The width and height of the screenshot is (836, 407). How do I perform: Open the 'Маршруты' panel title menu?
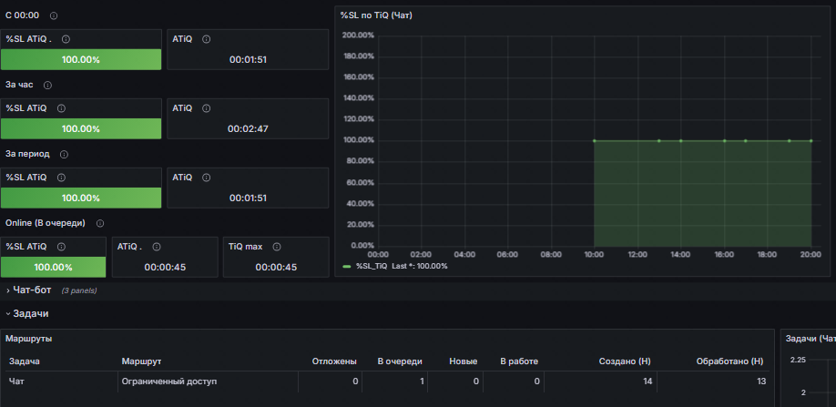tap(29, 339)
